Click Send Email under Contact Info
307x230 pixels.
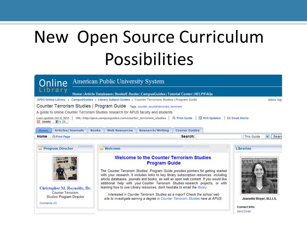244,211
